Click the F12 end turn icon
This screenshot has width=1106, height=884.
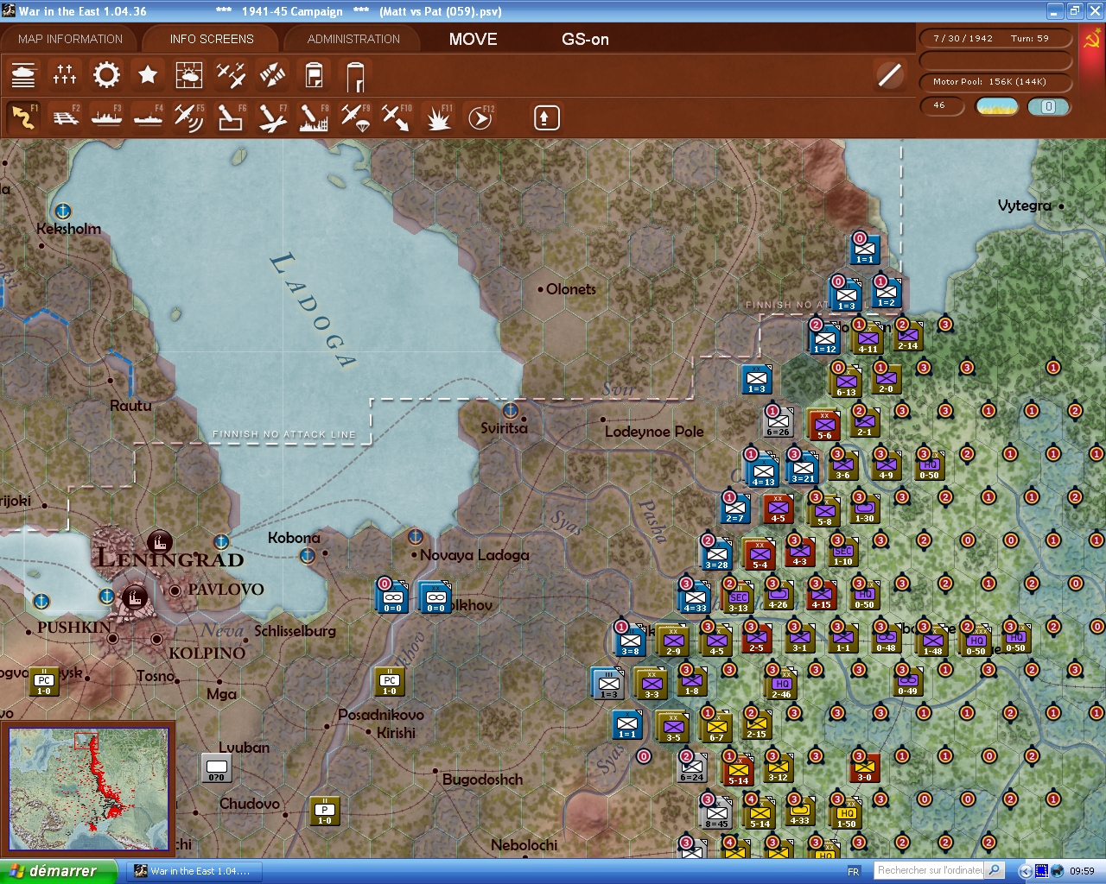click(480, 117)
